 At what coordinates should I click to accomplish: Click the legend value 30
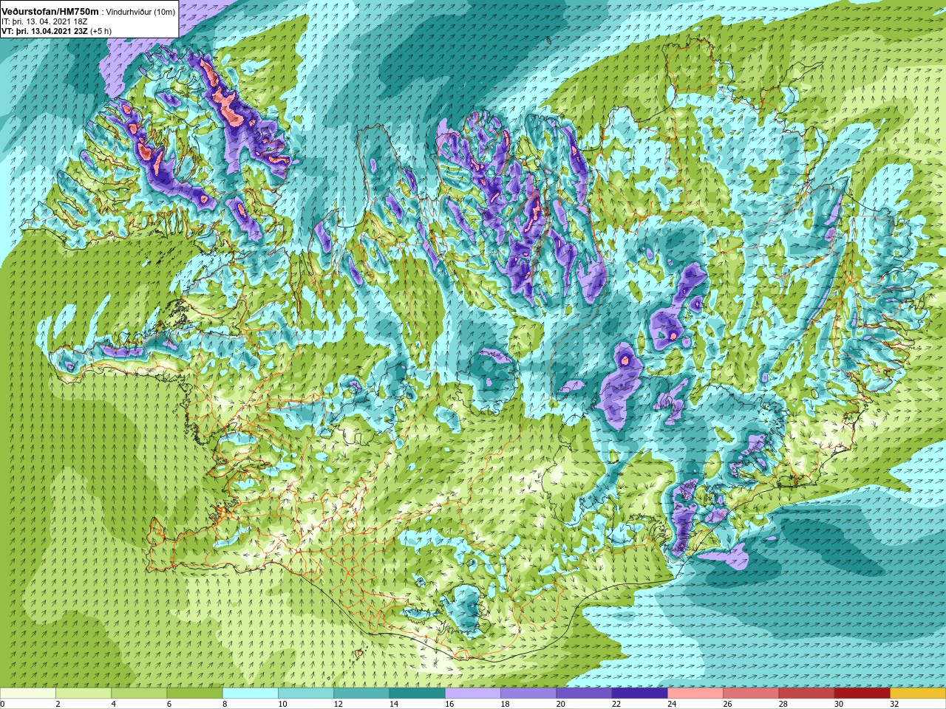(x=839, y=704)
